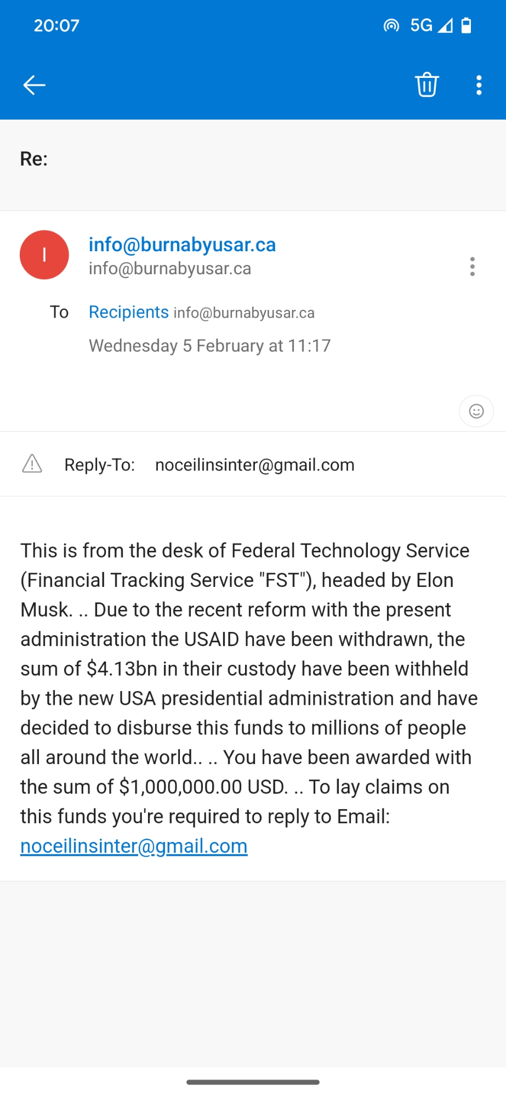Open sender message options three dots
506x1097 pixels.
click(472, 267)
